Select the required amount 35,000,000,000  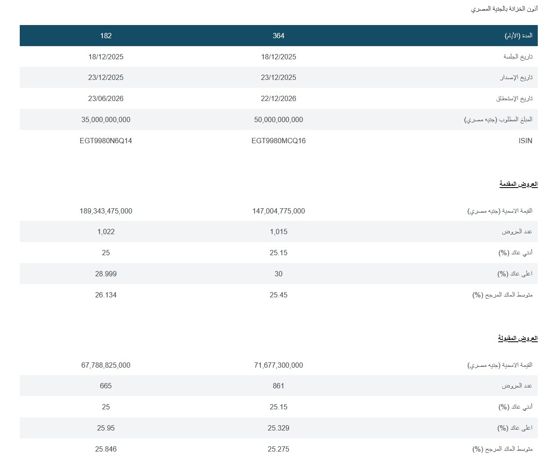(106, 119)
